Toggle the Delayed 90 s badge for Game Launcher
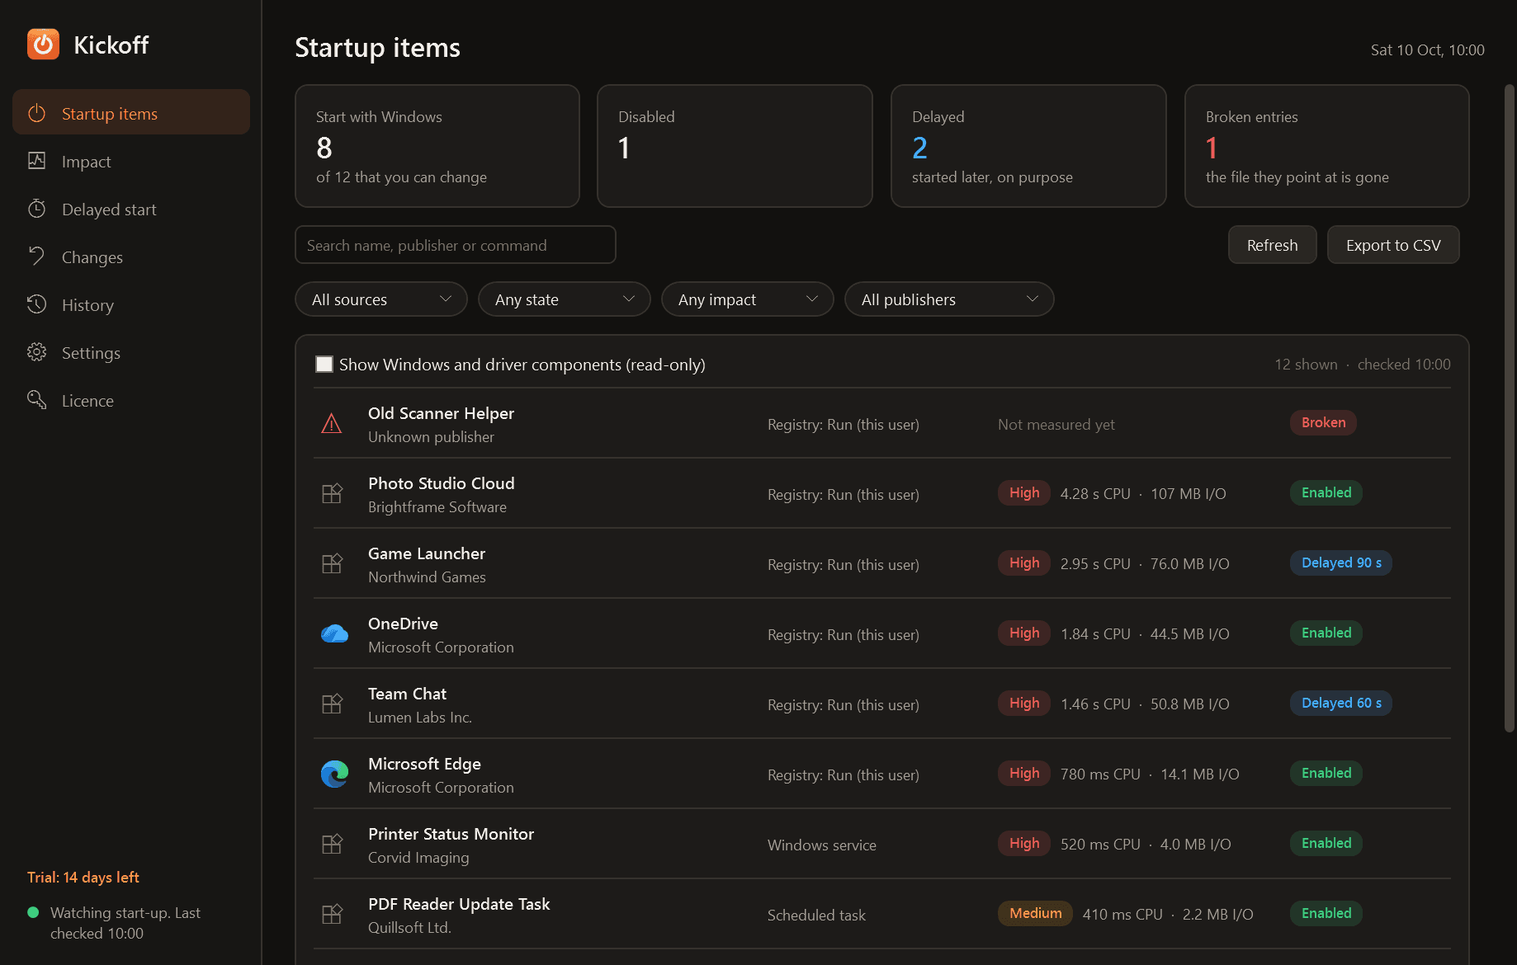This screenshot has width=1517, height=965. coord(1341,563)
